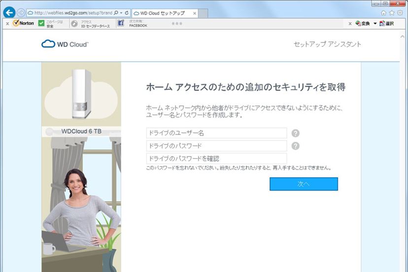Open help icon beside password field

pos(295,146)
